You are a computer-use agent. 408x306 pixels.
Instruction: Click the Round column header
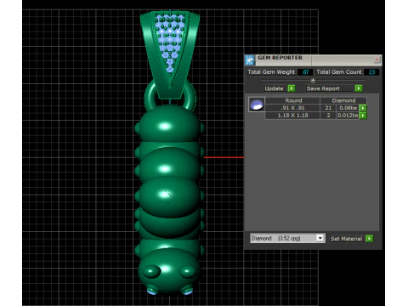point(293,100)
